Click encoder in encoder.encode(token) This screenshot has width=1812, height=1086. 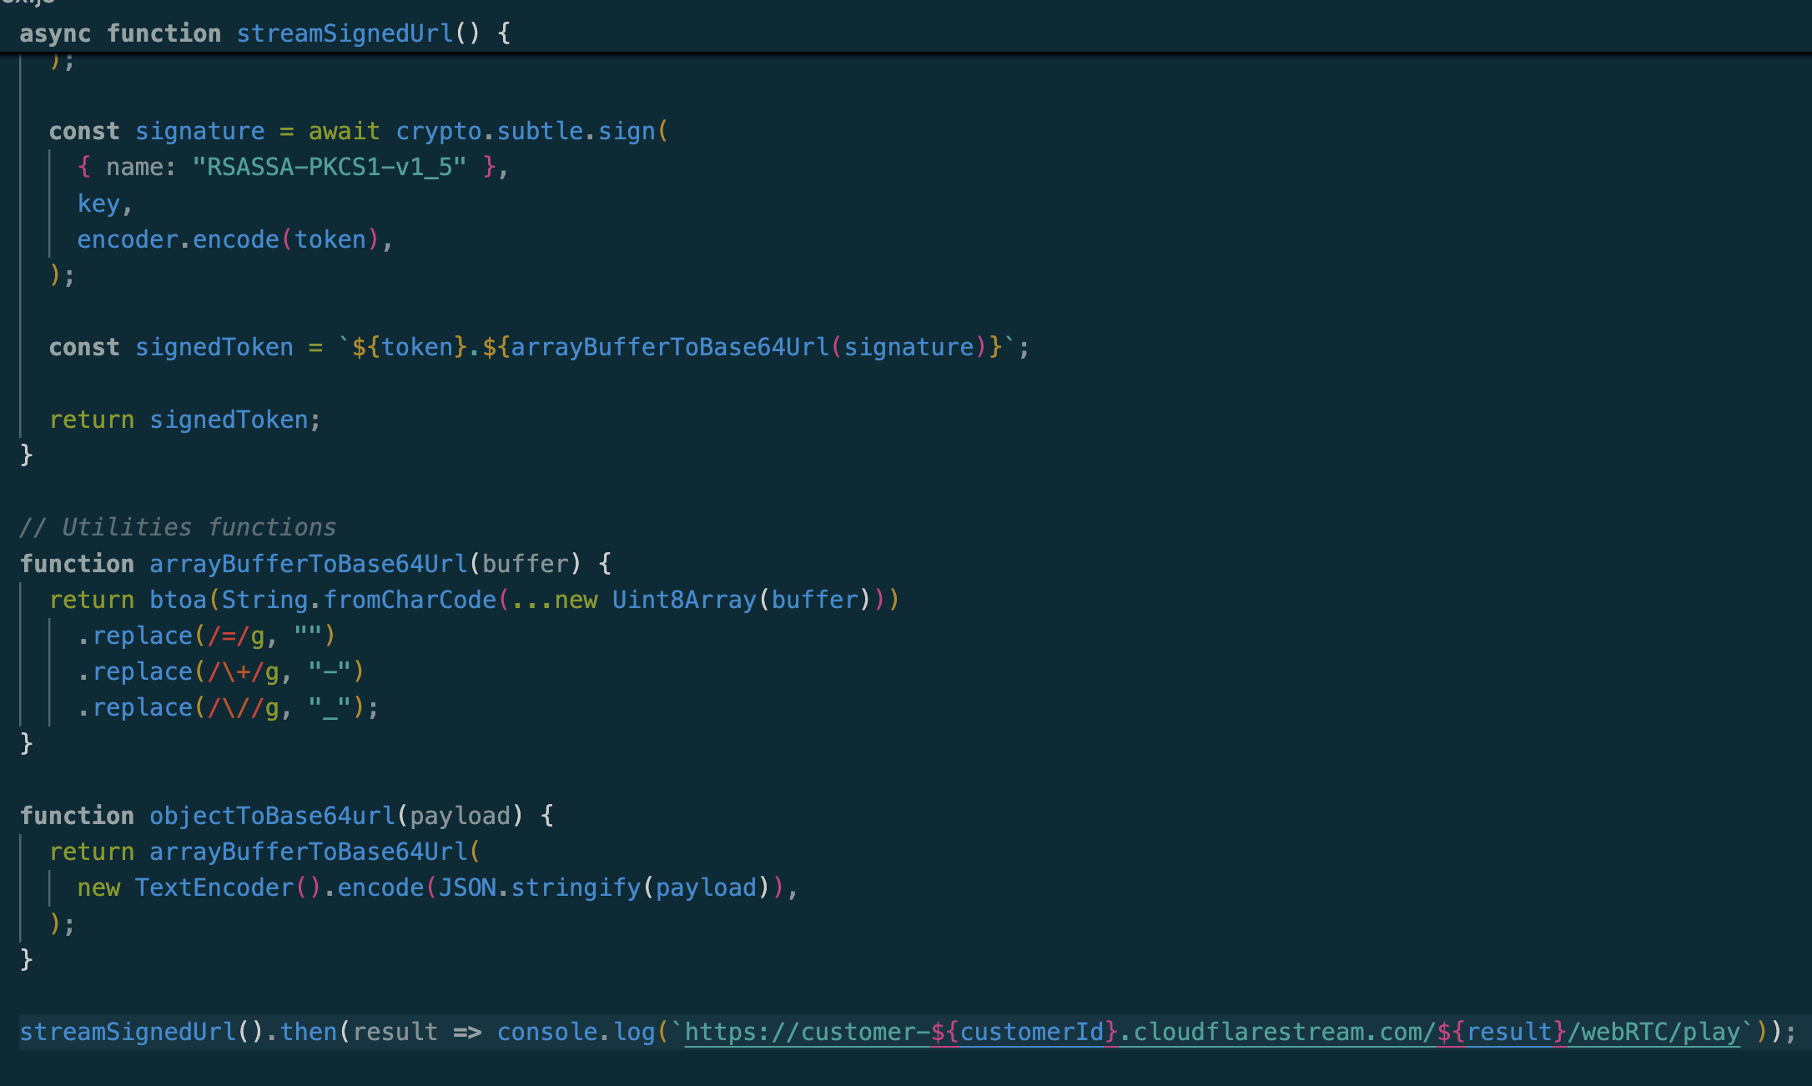click(x=127, y=239)
